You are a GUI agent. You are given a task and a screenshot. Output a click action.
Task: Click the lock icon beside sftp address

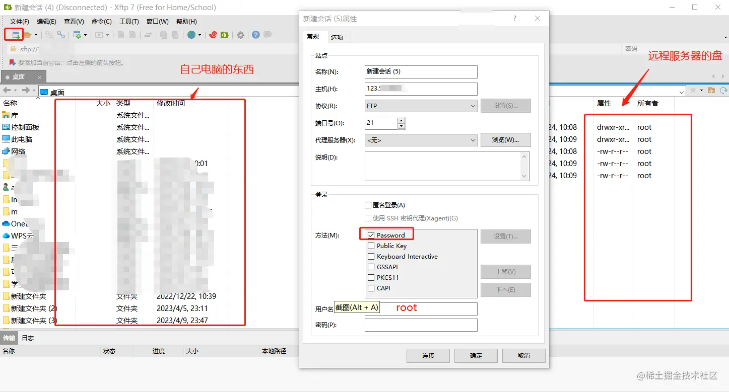point(13,49)
